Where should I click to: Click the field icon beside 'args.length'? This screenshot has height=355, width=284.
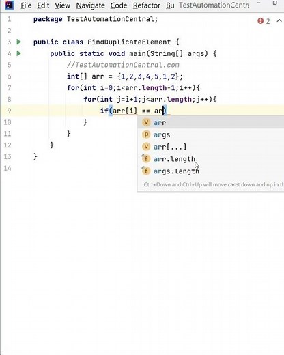tap(146, 171)
